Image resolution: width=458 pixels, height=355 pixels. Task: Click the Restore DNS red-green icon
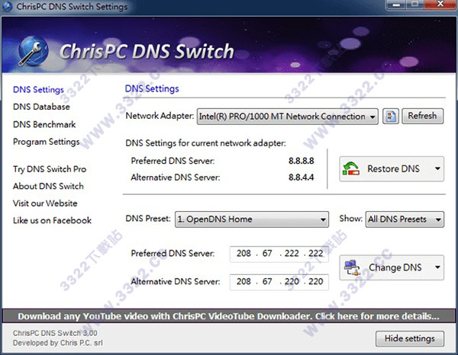click(351, 169)
